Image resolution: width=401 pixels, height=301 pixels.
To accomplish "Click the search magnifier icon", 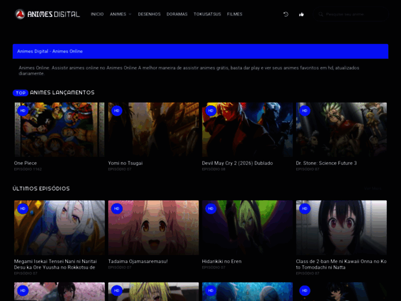I will (321, 14).
